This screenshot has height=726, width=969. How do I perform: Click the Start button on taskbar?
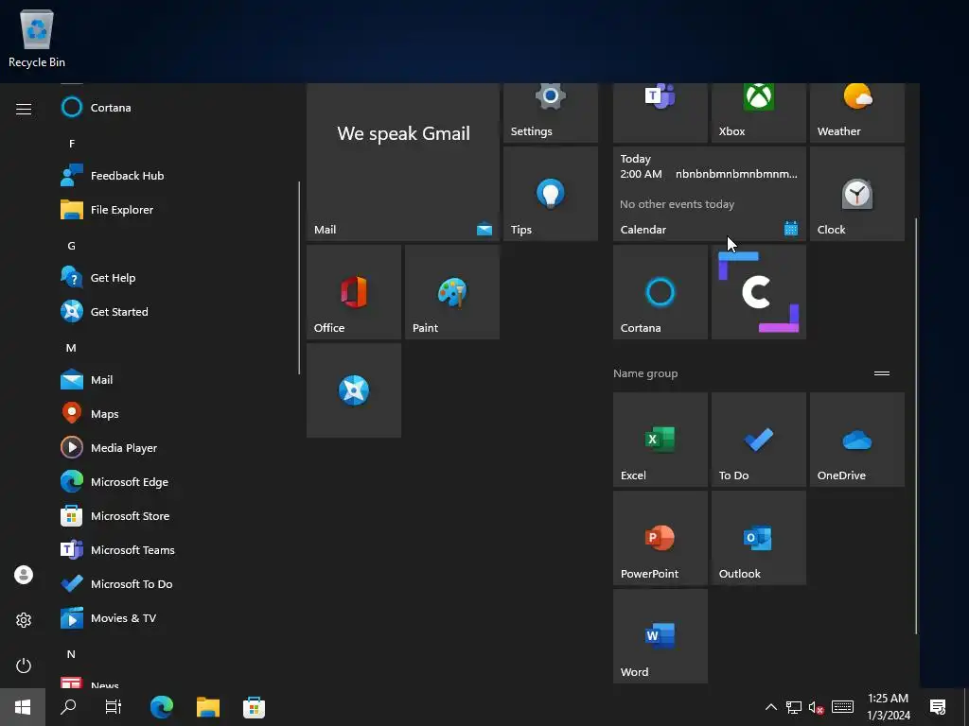(23, 707)
